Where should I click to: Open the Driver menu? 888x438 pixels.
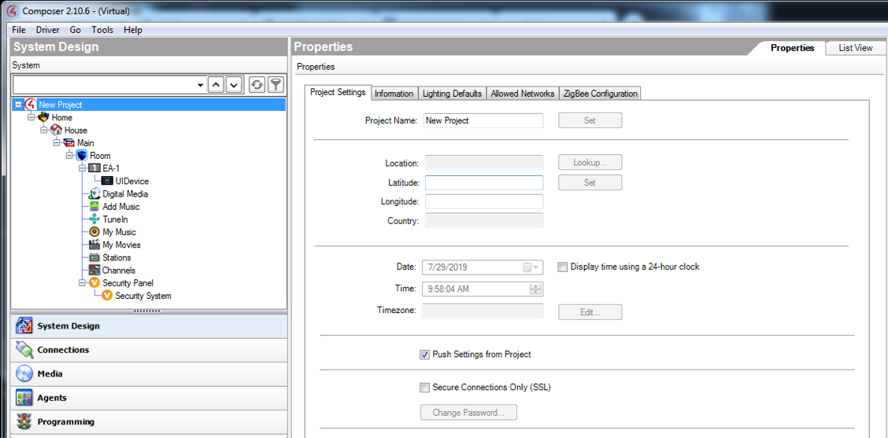click(47, 30)
